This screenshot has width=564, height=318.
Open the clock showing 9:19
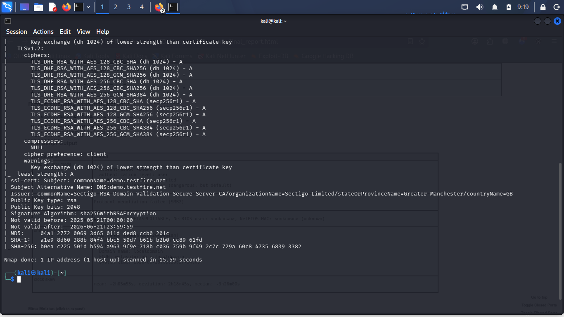(x=523, y=7)
